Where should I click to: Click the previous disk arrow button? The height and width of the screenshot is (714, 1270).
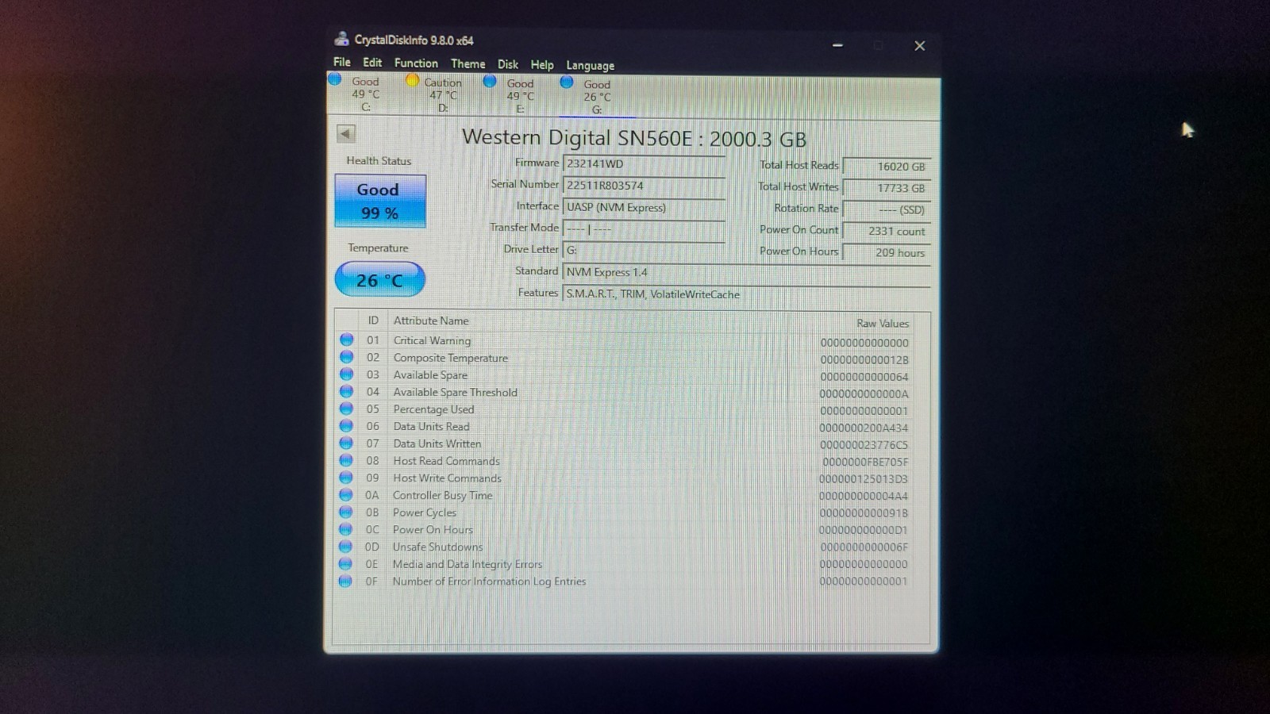tap(346, 133)
